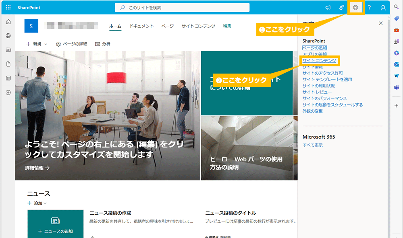Click the megaphone notifications icon in header
403x238 pixels.
[328, 8]
